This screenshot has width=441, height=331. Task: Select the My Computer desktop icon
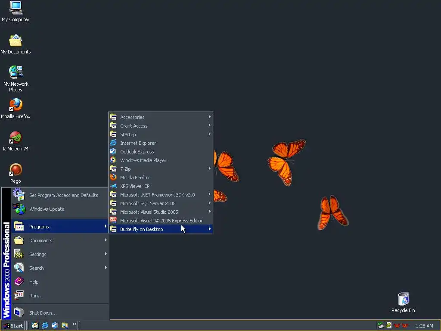click(16, 12)
